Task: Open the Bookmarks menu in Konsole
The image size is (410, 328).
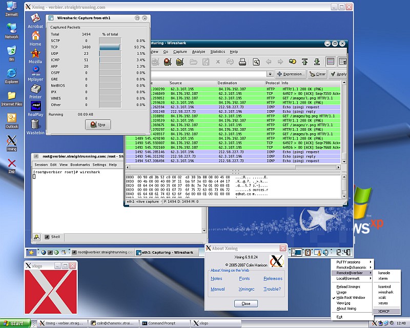Action: coord(80,165)
